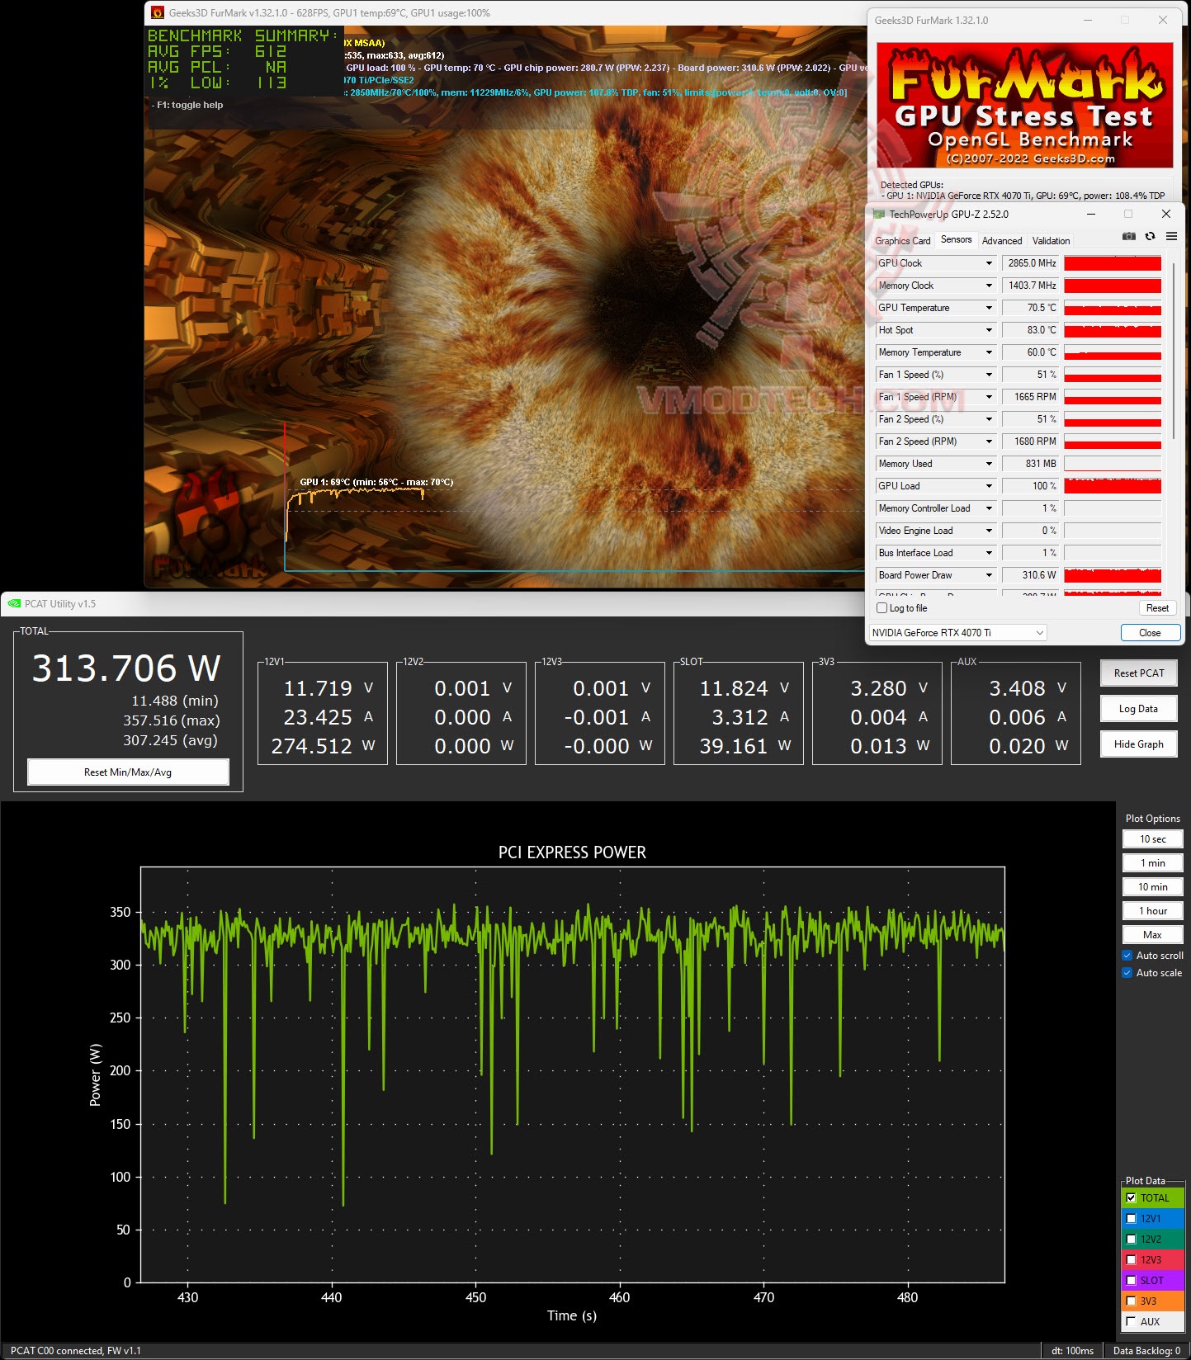
Task: Click the GPU Clock red history graph
Action: pos(1113,263)
